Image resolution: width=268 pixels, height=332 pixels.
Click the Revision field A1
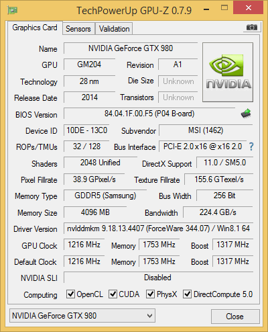178,65
